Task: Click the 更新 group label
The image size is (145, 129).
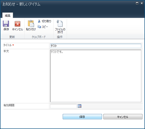Action: [12, 37]
